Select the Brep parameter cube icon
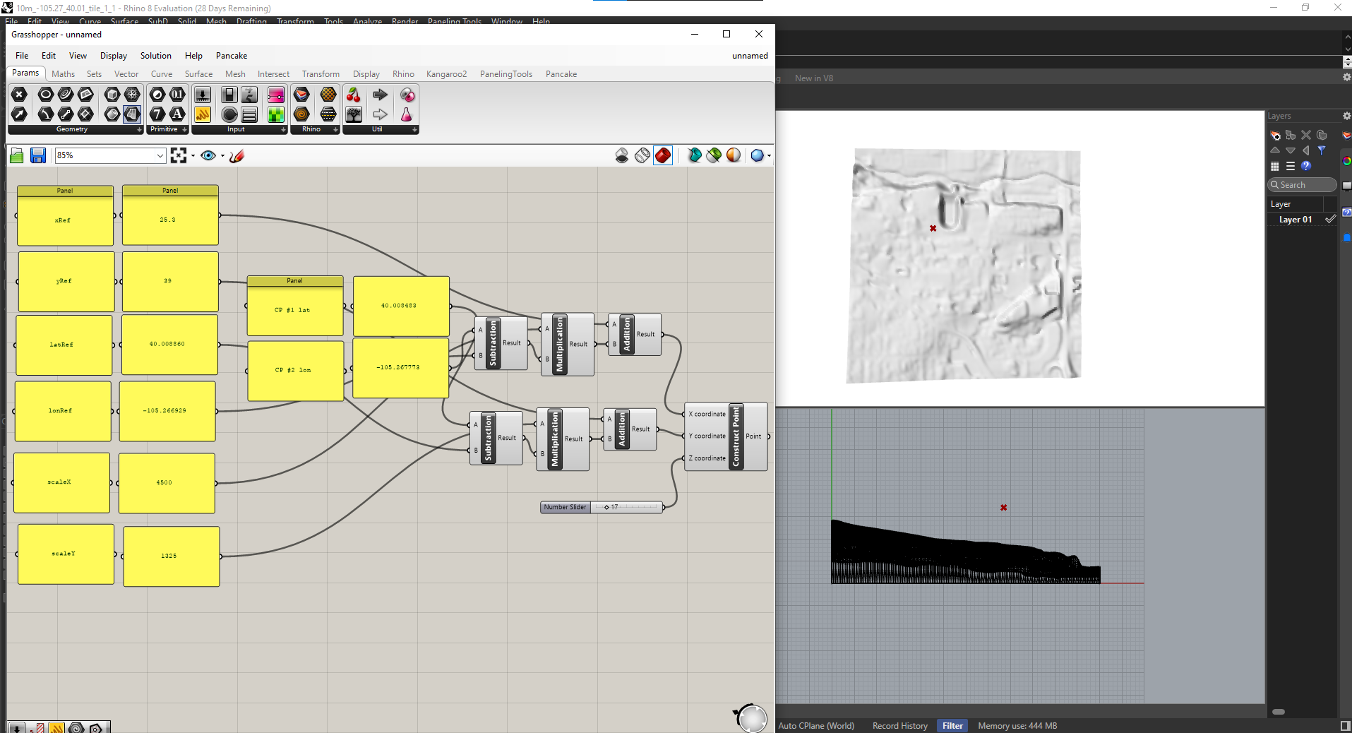The height and width of the screenshot is (733, 1352). (112, 95)
